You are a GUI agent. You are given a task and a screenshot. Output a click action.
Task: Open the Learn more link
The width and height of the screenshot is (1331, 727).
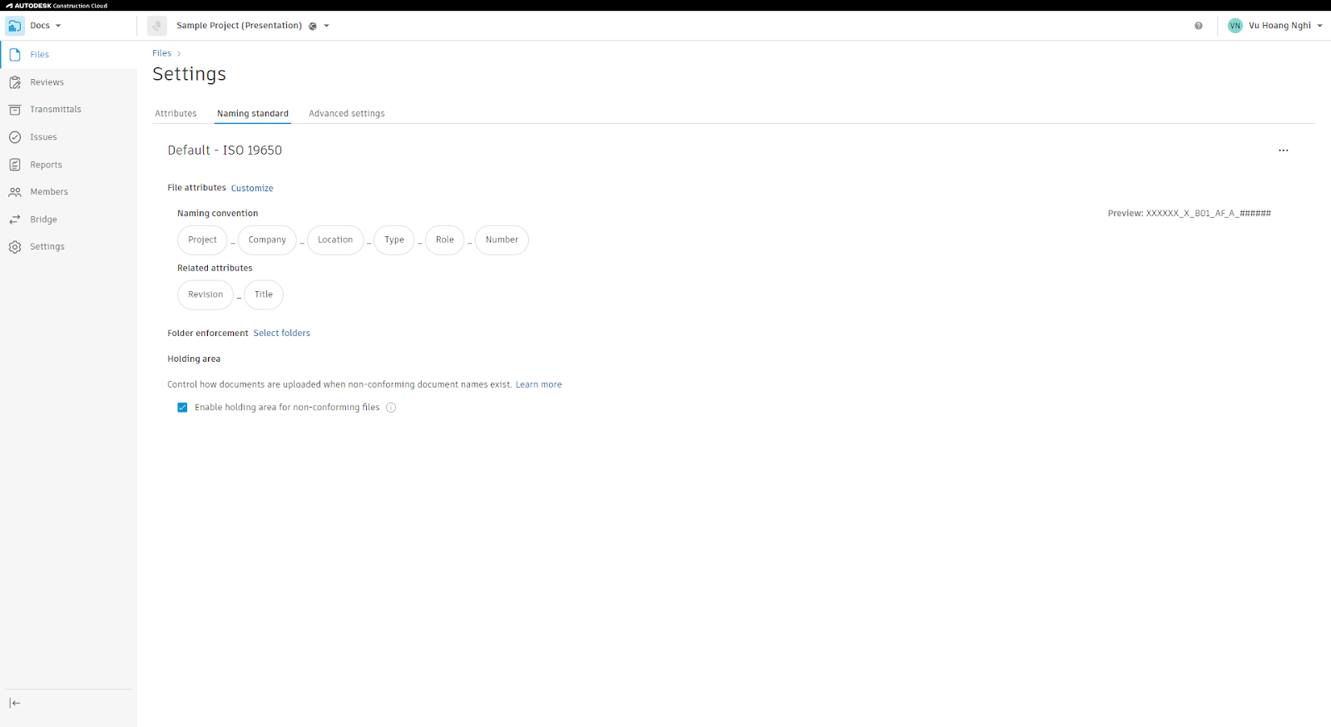(x=539, y=385)
